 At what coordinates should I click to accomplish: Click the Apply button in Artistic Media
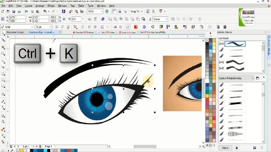click(x=225, y=148)
